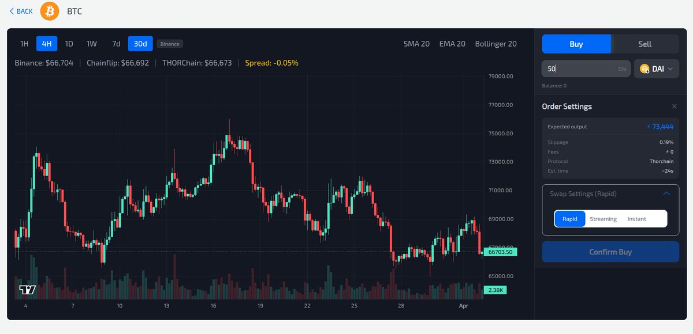Image resolution: width=693 pixels, height=334 pixels.
Task: Click the Protocol value Thorchain
Action: (661, 161)
